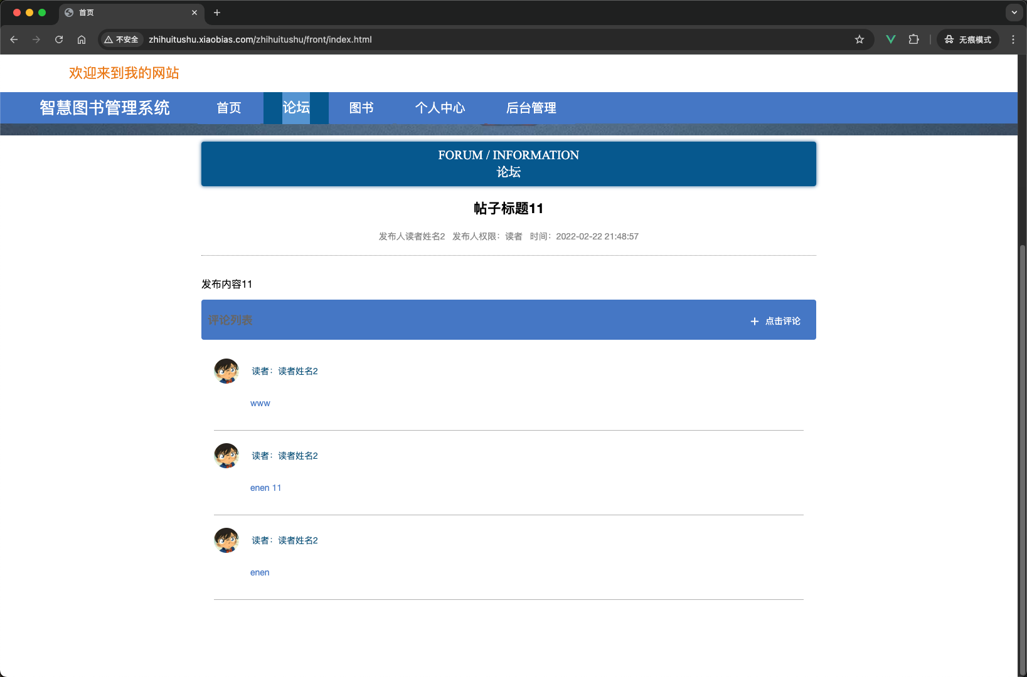Click the macOS yellow minimize window button

(x=29, y=13)
